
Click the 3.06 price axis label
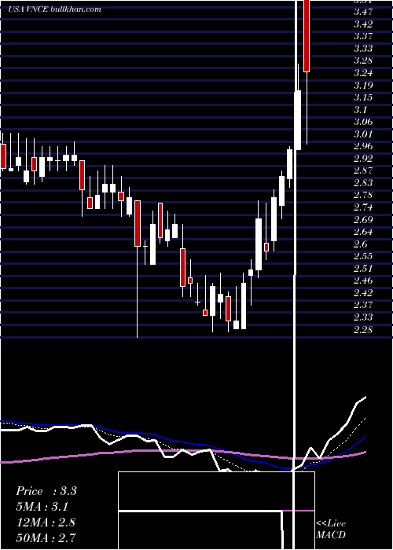click(x=363, y=122)
